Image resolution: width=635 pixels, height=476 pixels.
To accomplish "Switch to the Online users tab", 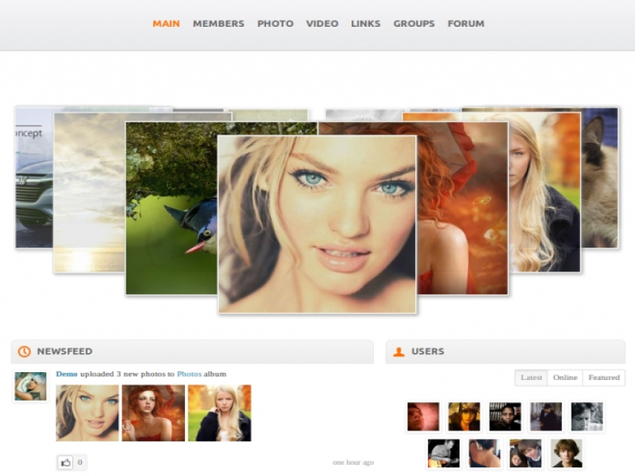I will pos(564,378).
